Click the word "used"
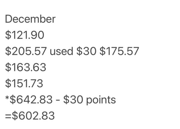The width and height of the screenshot is (180, 129). tap(61, 51)
